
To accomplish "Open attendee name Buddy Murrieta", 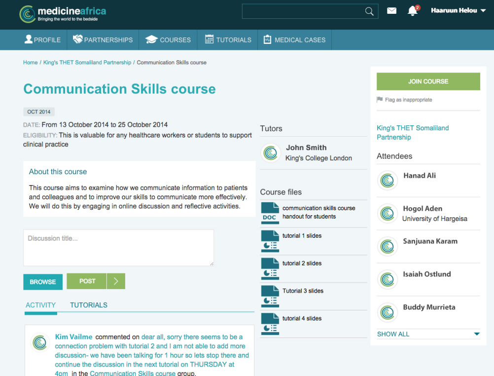I will (429, 307).
